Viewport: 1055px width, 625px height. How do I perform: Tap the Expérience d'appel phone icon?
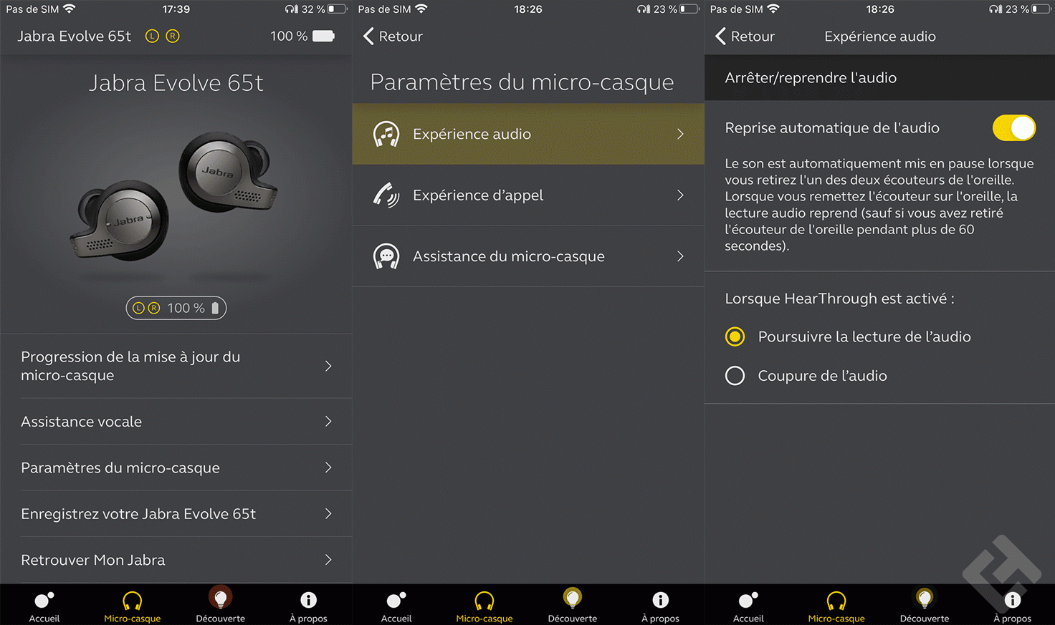point(386,195)
